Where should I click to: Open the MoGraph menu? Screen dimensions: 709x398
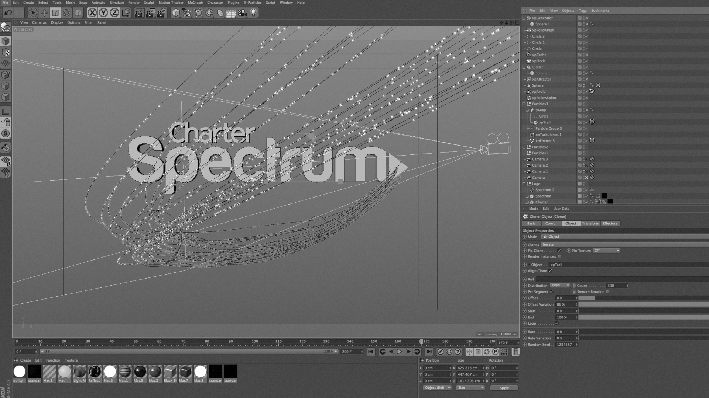point(195,3)
